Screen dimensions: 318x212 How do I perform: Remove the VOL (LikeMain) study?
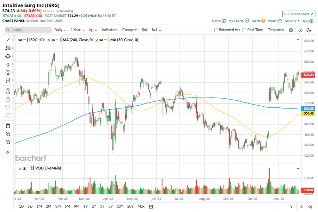tap(20, 169)
